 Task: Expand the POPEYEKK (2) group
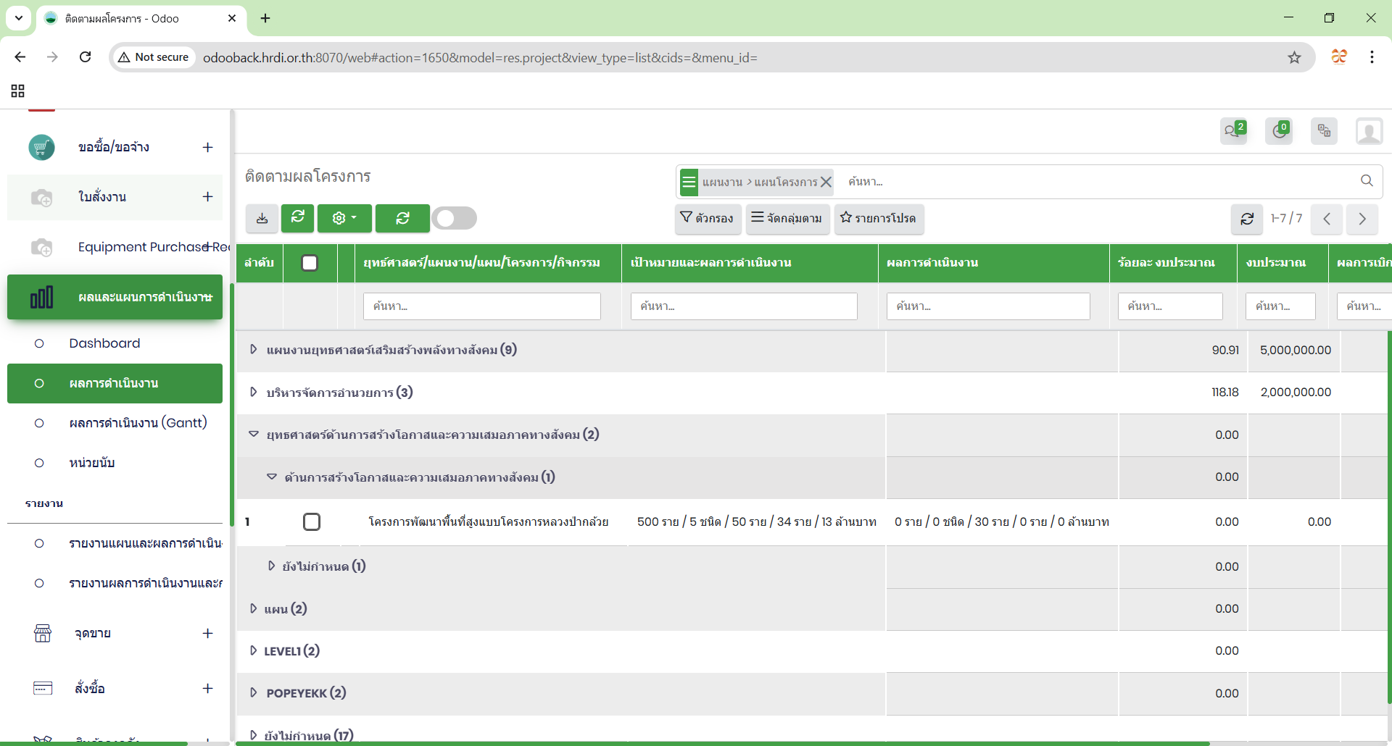(253, 692)
